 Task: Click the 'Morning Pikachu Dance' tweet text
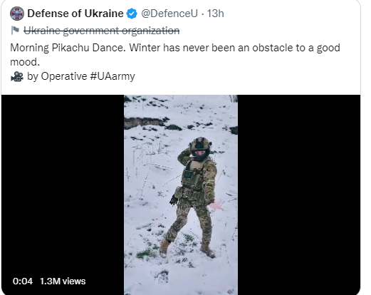point(68,48)
